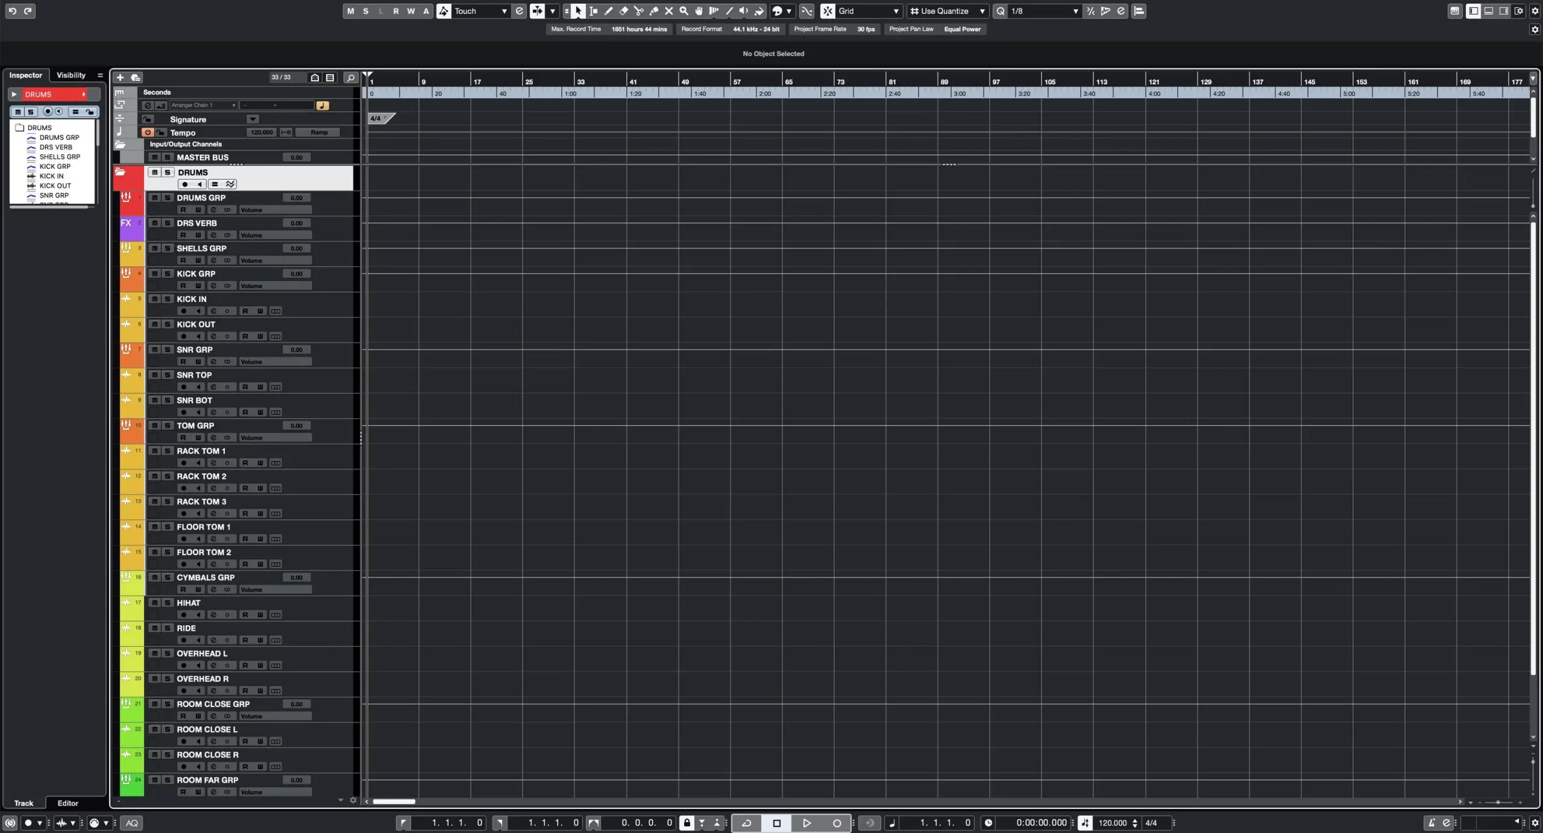
Task: Open track search magnifier in track list
Action: [350, 77]
